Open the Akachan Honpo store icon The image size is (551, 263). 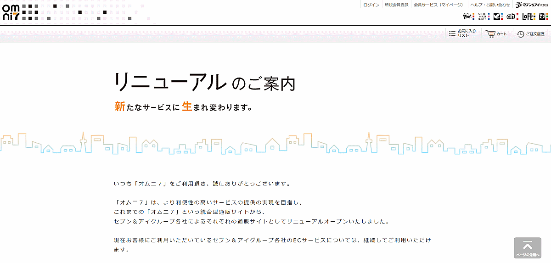click(512, 17)
